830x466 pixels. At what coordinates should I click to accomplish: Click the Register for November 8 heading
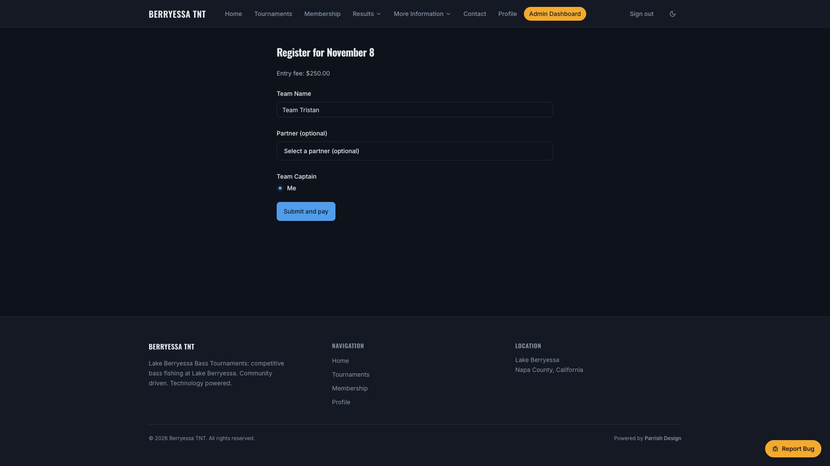326,52
